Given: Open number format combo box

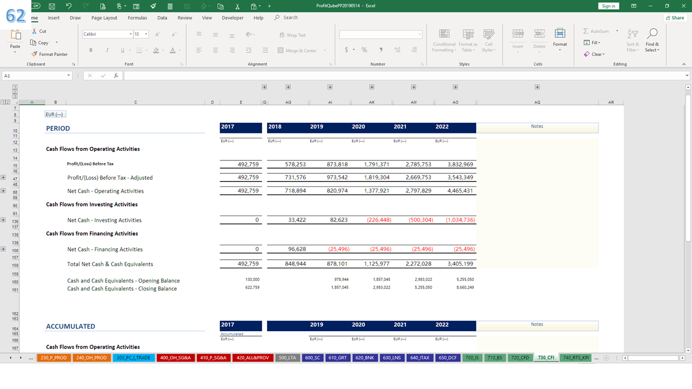Looking at the screenshot, I should [x=381, y=35].
